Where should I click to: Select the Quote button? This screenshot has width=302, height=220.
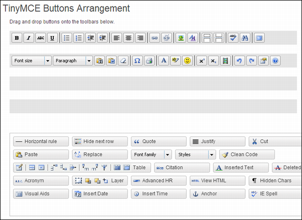pos(159,141)
